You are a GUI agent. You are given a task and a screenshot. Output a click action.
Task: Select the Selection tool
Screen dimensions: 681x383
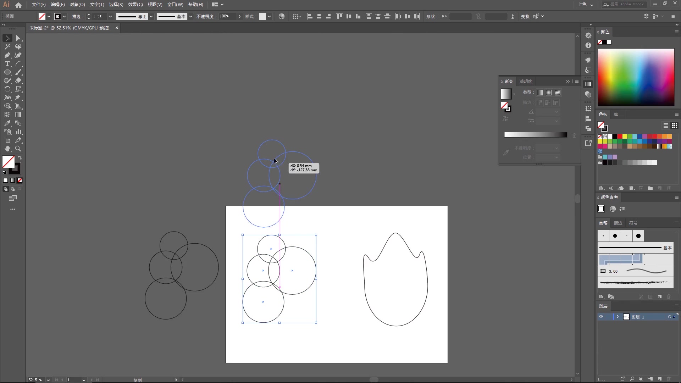[7, 38]
